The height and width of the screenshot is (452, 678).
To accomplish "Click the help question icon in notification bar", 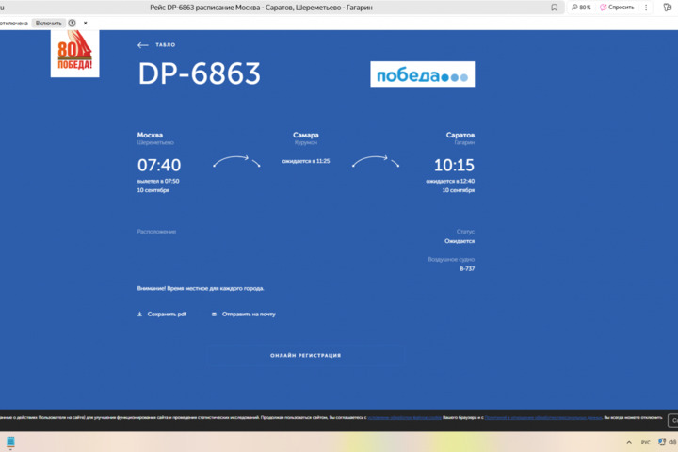I will (x=72, y=23).
